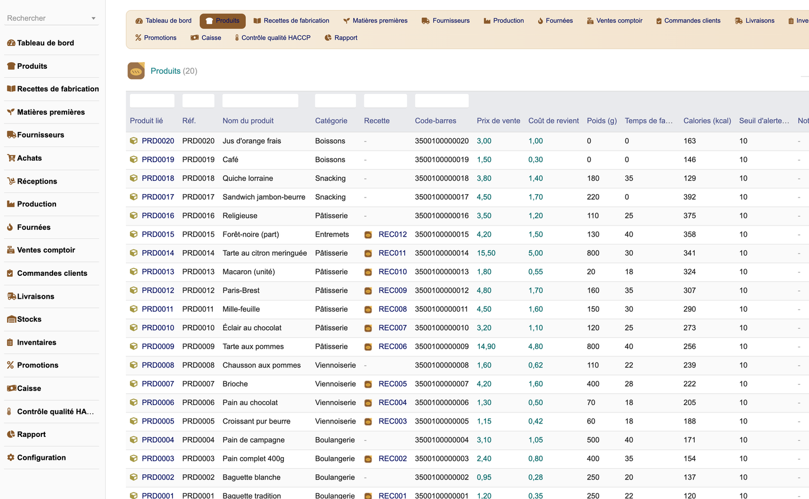Open recipe link REC008
The image size is (809, 499).
pyautogui.click(x=392, y=309)
